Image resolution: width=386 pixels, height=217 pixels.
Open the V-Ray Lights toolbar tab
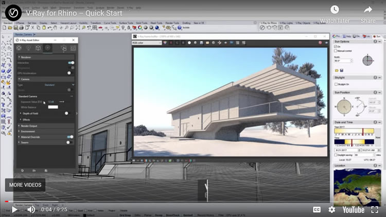pos(286,23)
